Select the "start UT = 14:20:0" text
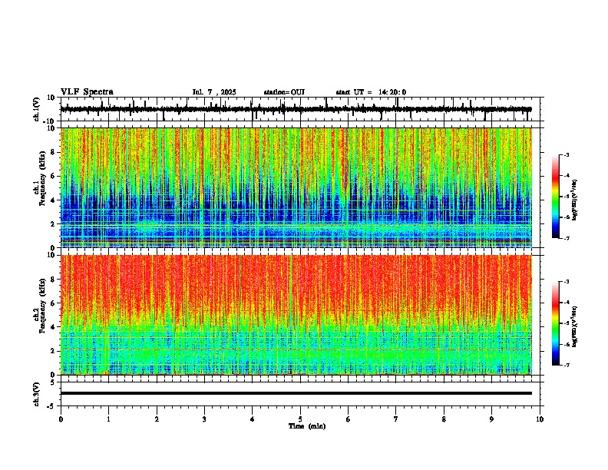 (x=371, y=92)
